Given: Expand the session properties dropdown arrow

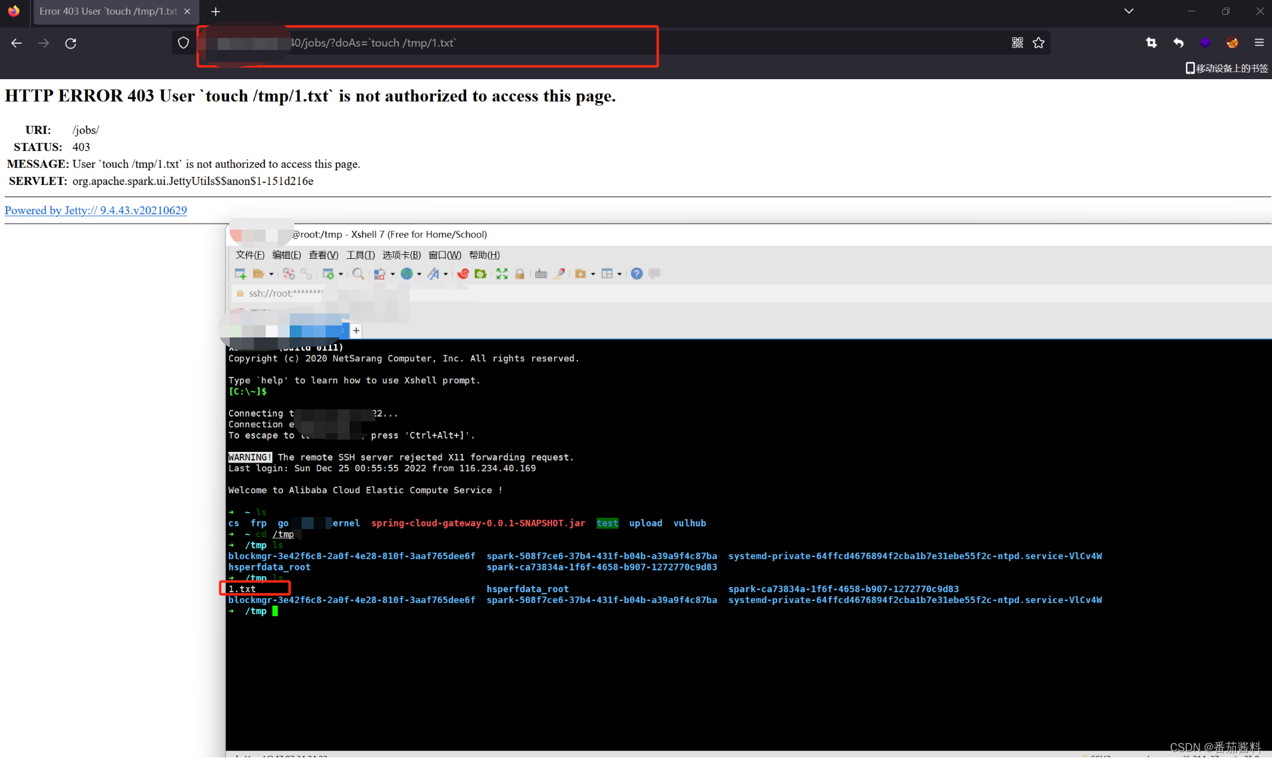Looking at the screenshot, I should (x=340, y=274).
